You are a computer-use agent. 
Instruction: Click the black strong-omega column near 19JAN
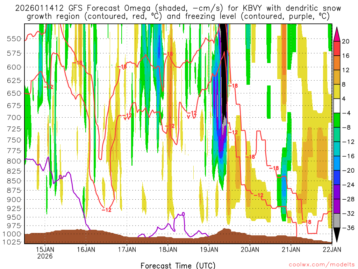coord(223,70)
